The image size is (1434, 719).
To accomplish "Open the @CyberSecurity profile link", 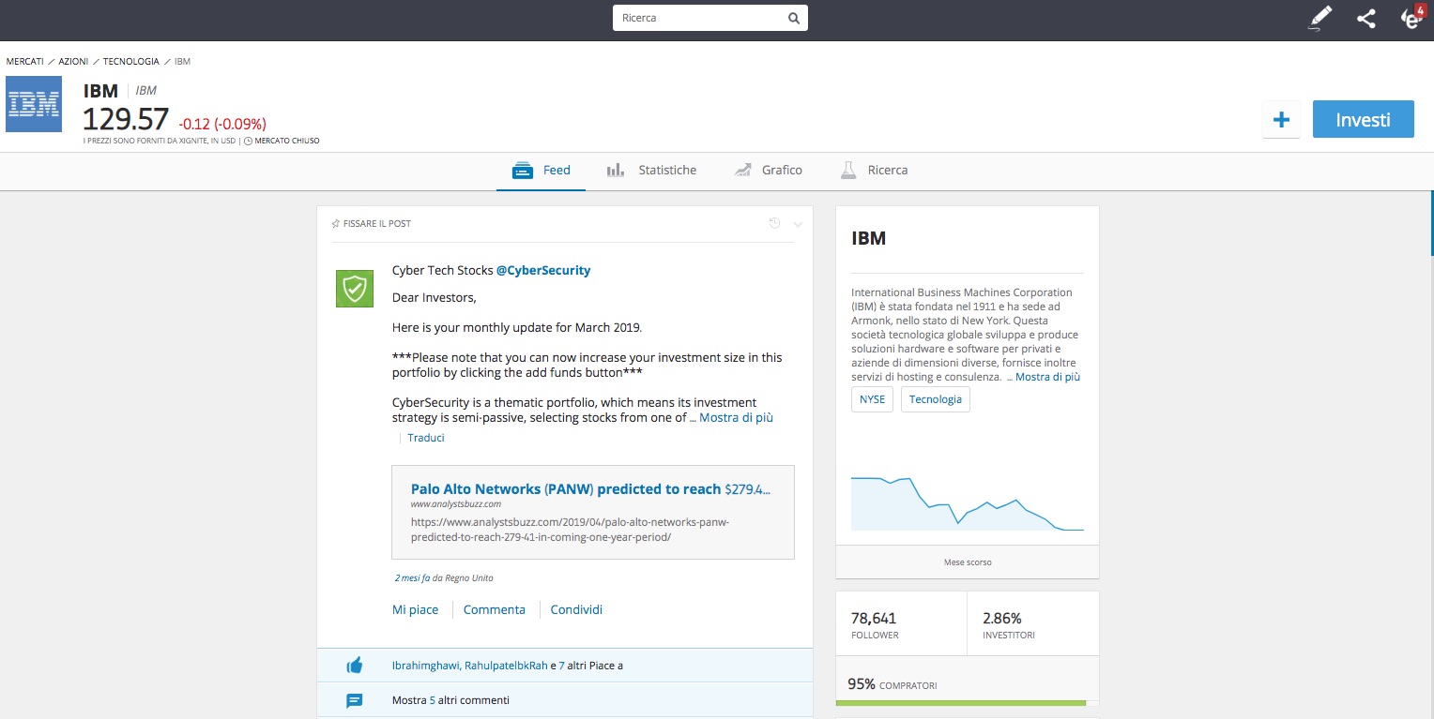I will click(x=543, y=270).
